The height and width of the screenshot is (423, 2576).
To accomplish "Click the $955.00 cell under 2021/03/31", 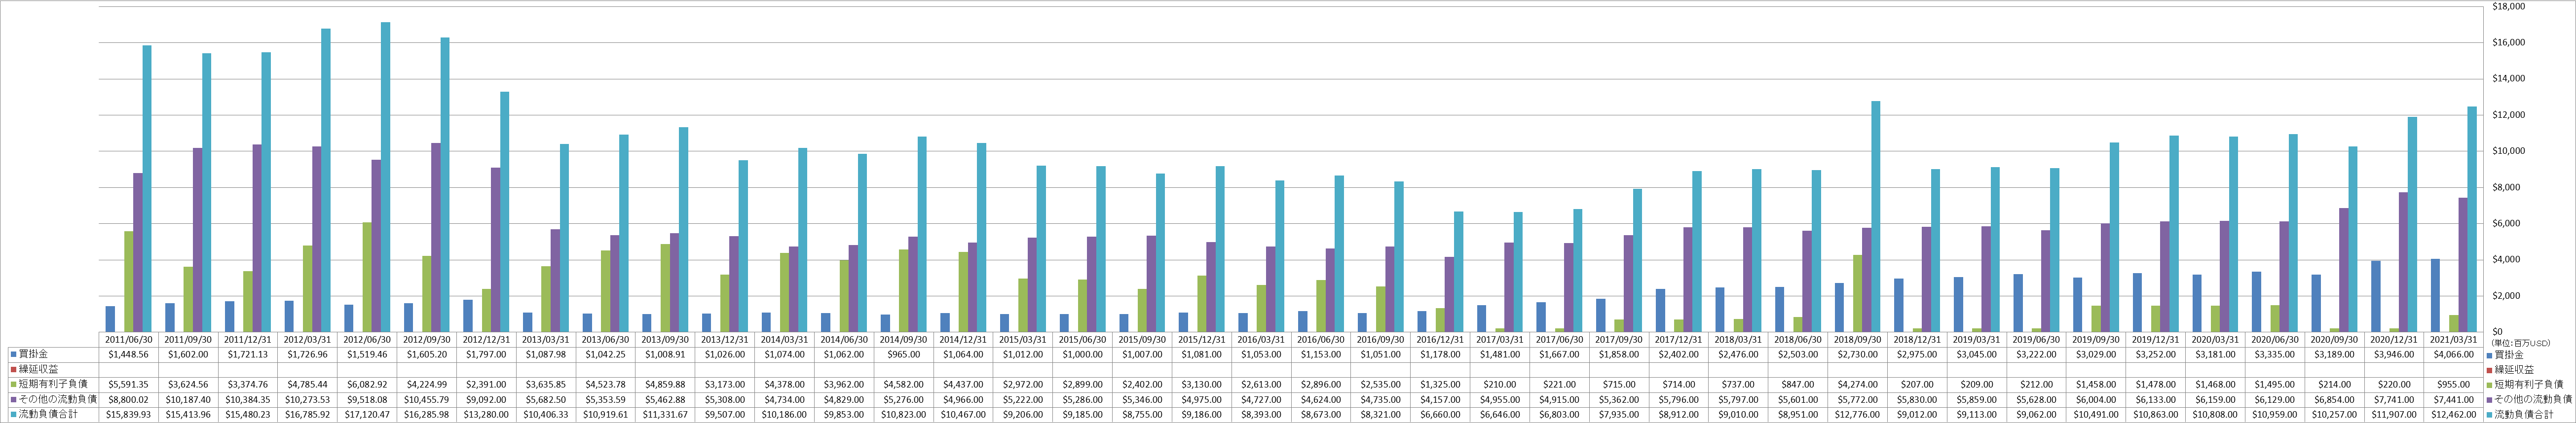I will point(2454,384).
